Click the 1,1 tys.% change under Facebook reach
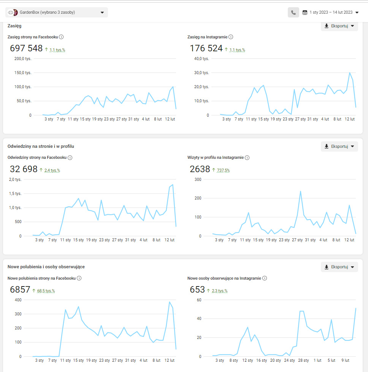Viewport: 368px width, 372px height. [x=57, y=50]
